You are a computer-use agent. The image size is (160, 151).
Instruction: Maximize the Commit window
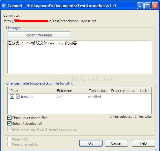148,6
